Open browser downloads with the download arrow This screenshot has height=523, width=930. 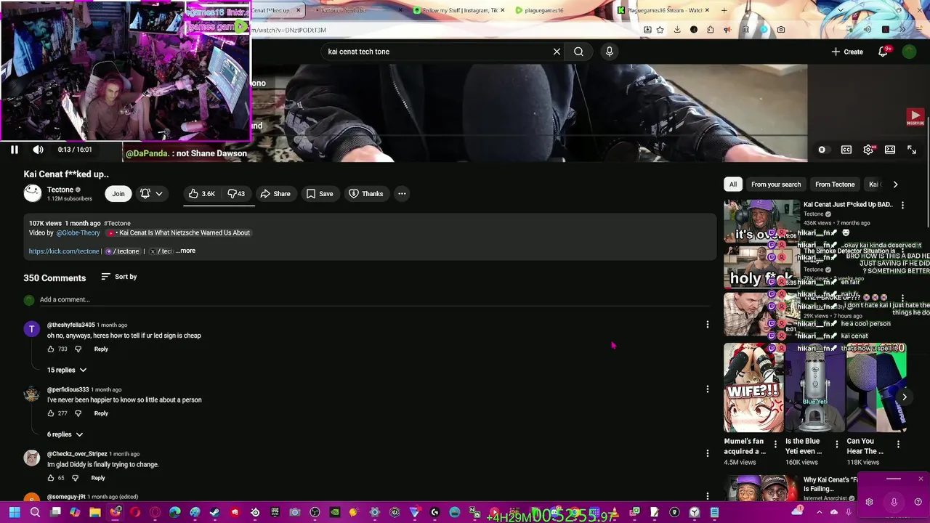coord(677,30)
